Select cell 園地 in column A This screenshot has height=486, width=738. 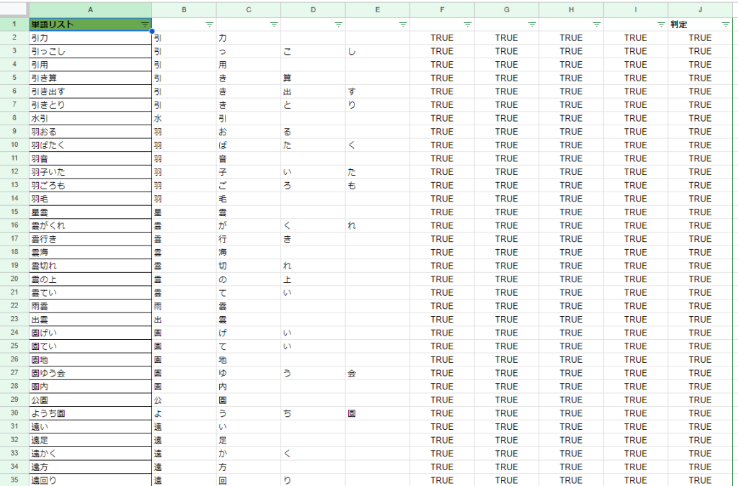point(90,359)
